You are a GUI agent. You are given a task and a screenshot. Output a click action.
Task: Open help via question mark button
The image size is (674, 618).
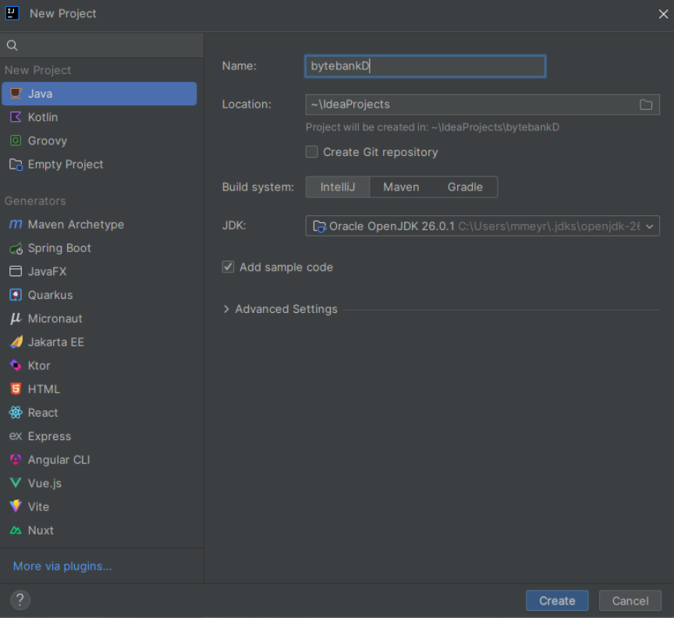click(x=20, y=600)
